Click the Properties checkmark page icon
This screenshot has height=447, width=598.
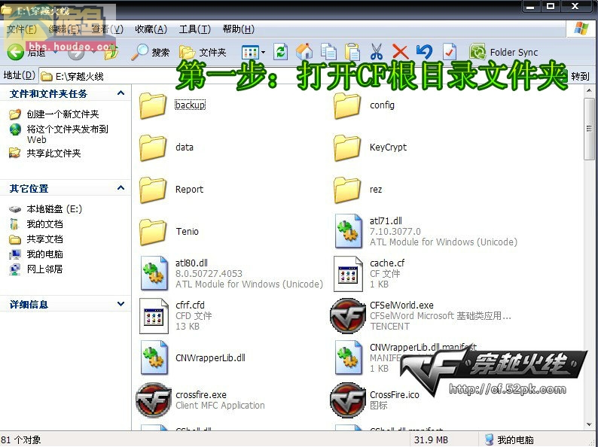pyautogui.click(x=450, y=52)
